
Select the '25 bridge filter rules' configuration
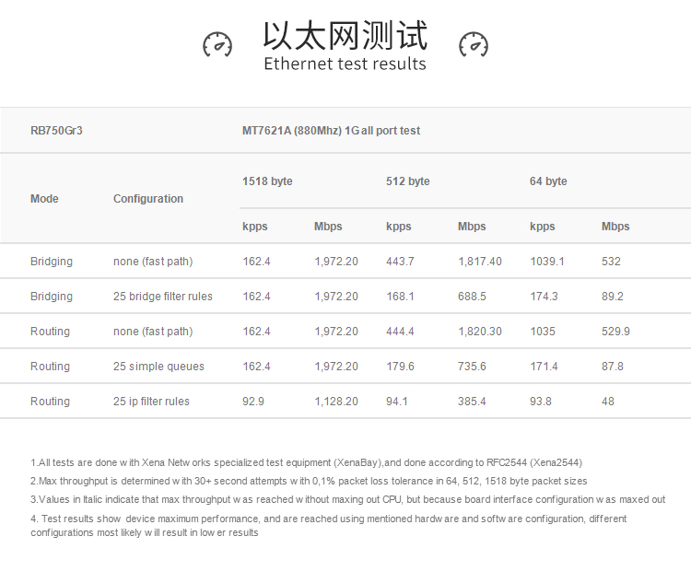pyautogui.click(x=162, y=297)
